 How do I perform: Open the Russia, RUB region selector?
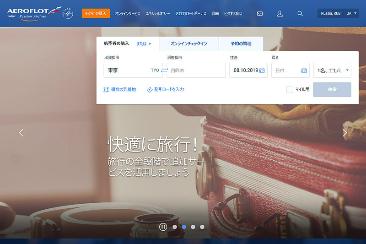point(330,14)
